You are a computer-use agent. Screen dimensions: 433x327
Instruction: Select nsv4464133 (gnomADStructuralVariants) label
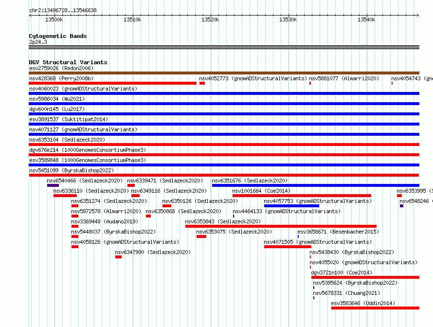(287, 211)
